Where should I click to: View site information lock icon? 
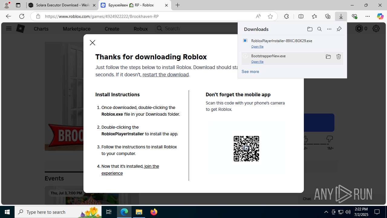tap(38, 16)
